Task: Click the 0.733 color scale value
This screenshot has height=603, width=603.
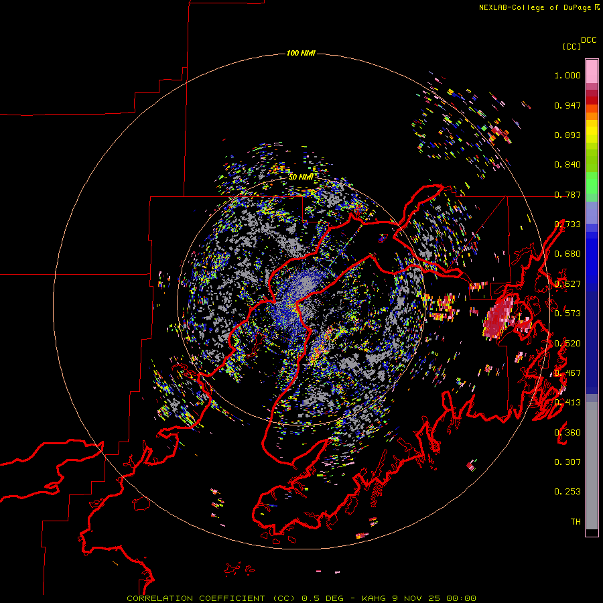Action: coord(567,224)
